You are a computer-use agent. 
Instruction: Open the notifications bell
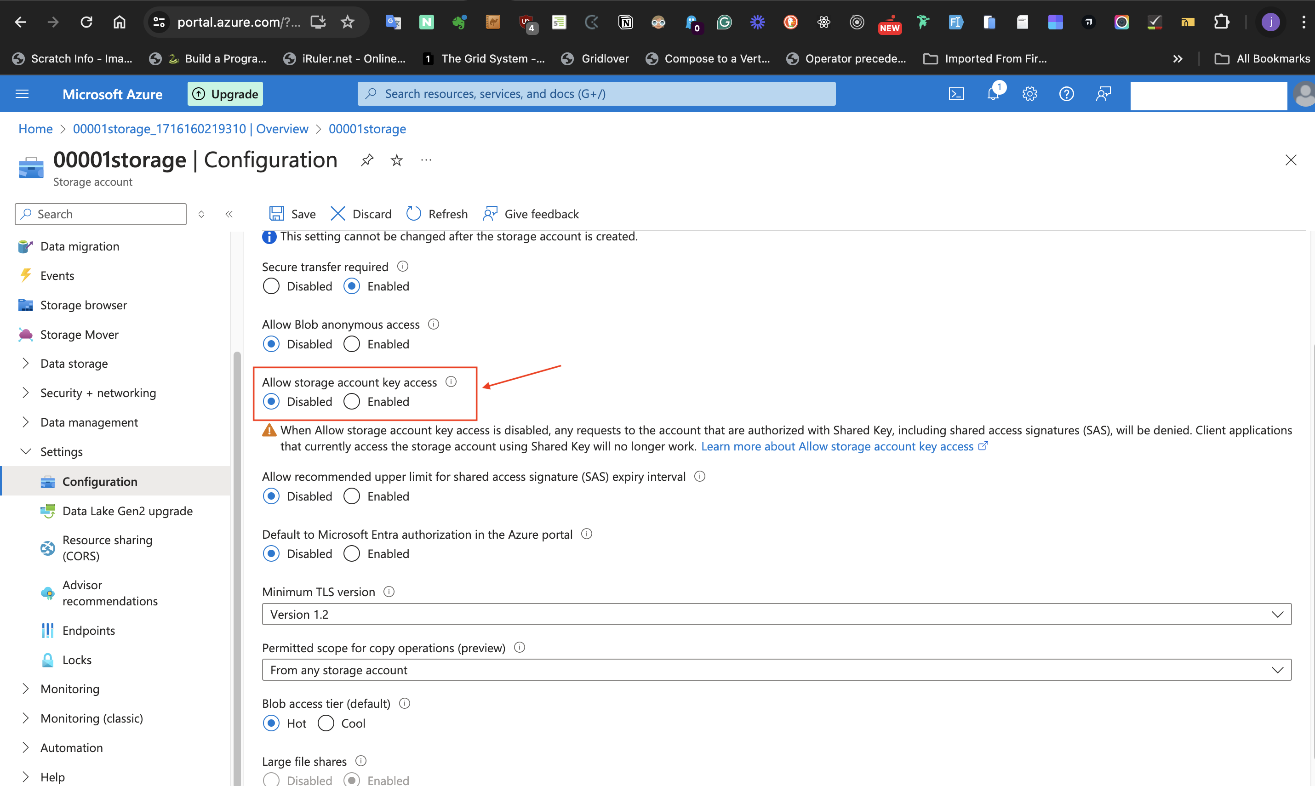[x=994, y=93]
